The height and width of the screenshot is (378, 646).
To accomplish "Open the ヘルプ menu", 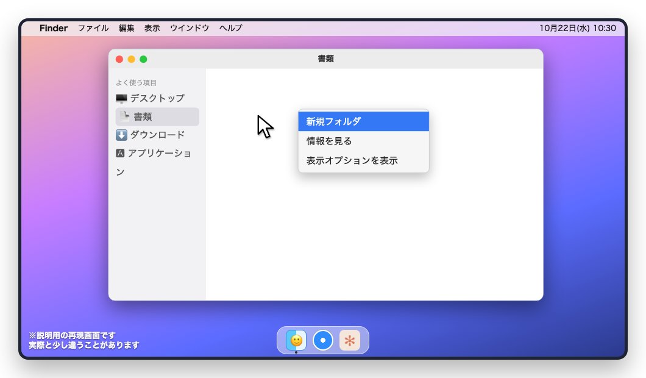I will (231, 28).
